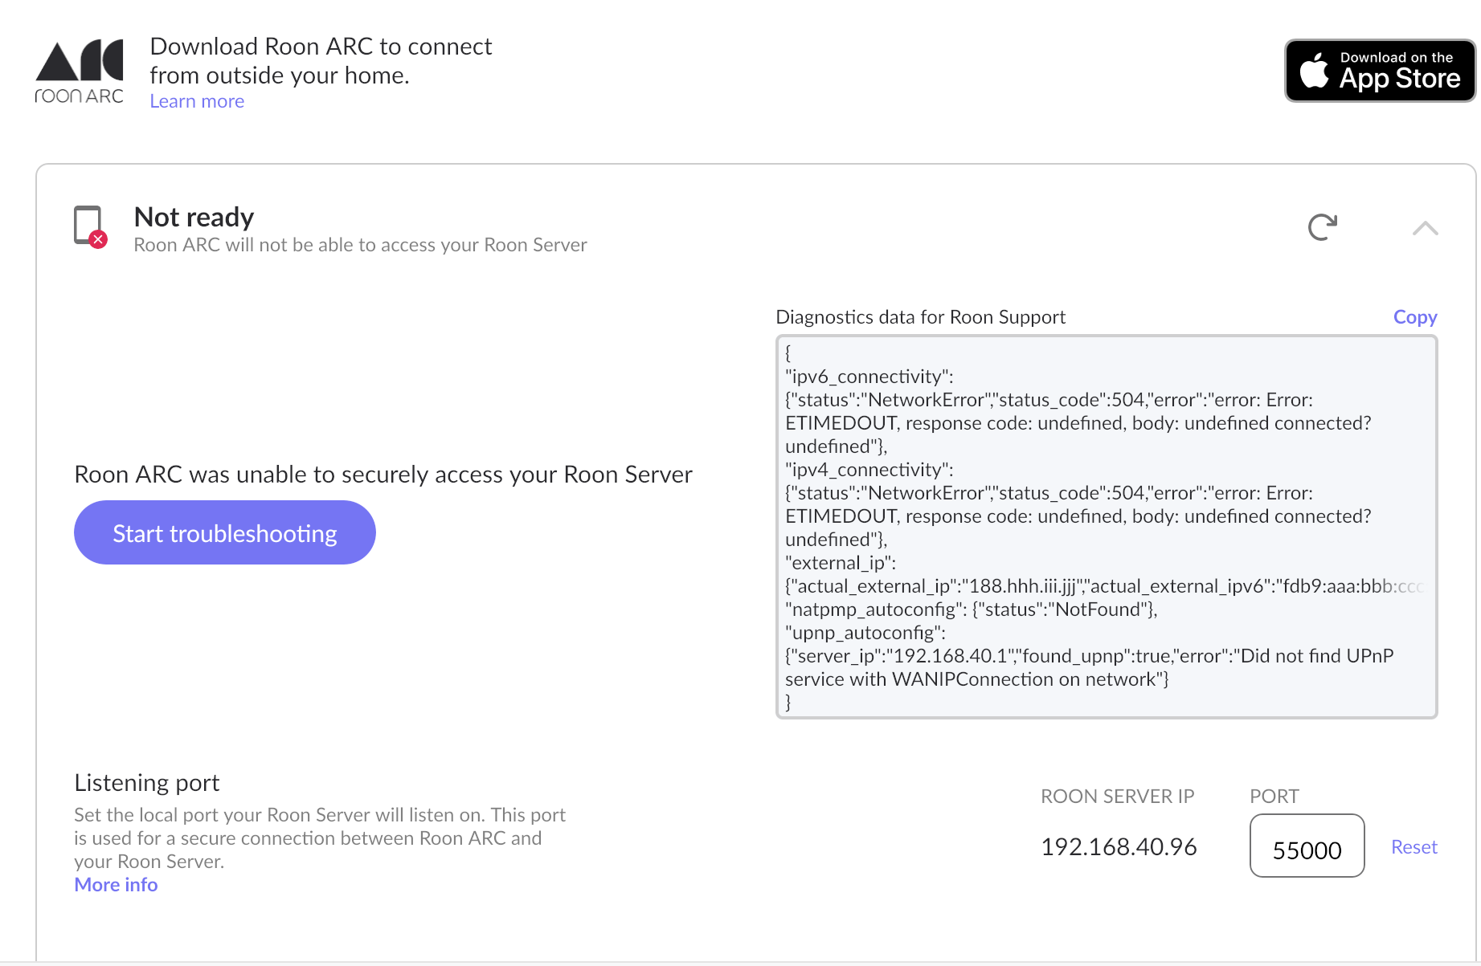Collapse the Not ready panel chevron
This screenshot has width=1481, height=966.
[x=1425, y=228]
